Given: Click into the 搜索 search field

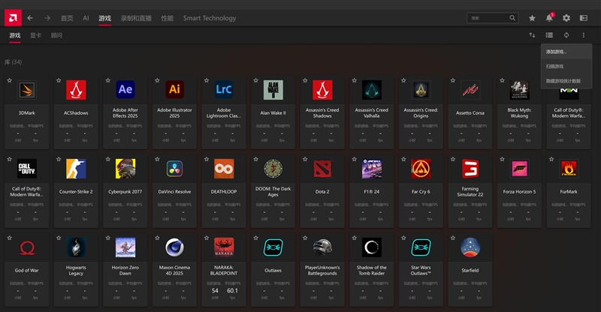Looking at the screenshot, I should pyautogui.click(x=493, y=18).
